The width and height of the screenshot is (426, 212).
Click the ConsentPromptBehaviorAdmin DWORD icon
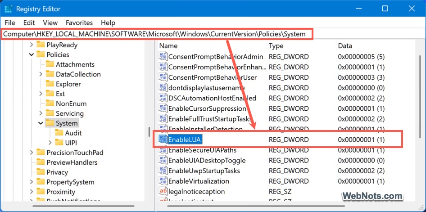pos(163,57)
